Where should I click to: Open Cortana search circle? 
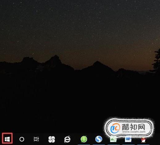(22, 139)
